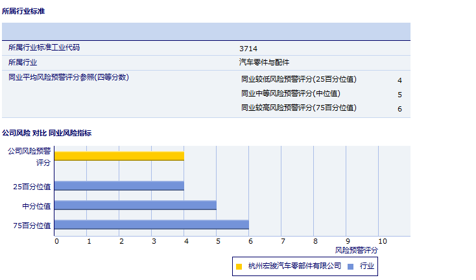This screenshot has height=280, width=476.
Task: Click the 公司风险 对比 同业风险指标 heading
Action: [47, 133]
